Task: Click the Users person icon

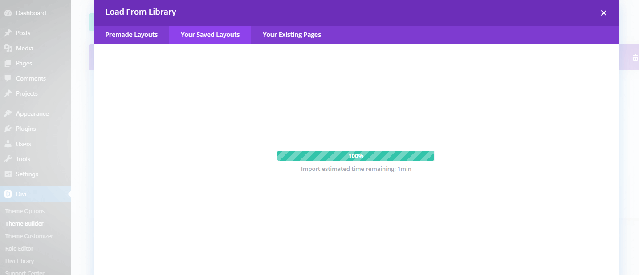Action: pos(8,144)
